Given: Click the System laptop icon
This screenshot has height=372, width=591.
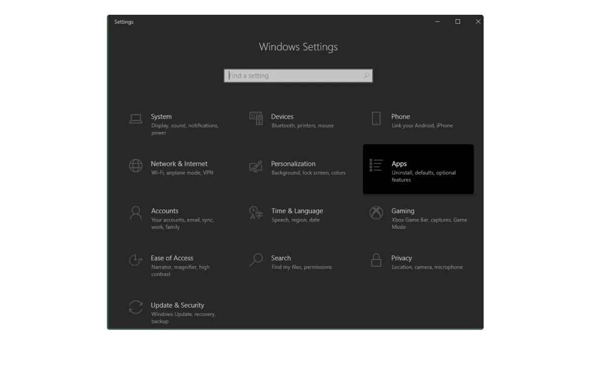Looking at the screenshot, I should tap(136, 119).
